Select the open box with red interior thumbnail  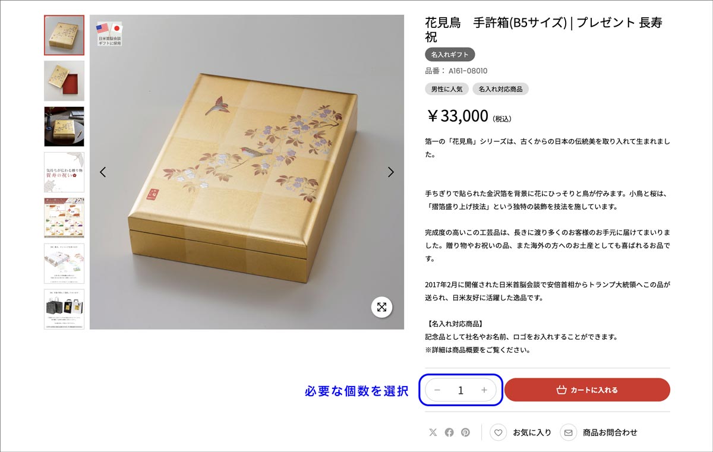64,81
